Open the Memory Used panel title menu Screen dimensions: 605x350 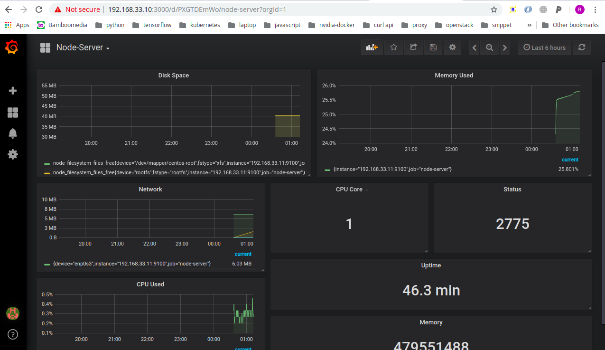coord(454,75)
